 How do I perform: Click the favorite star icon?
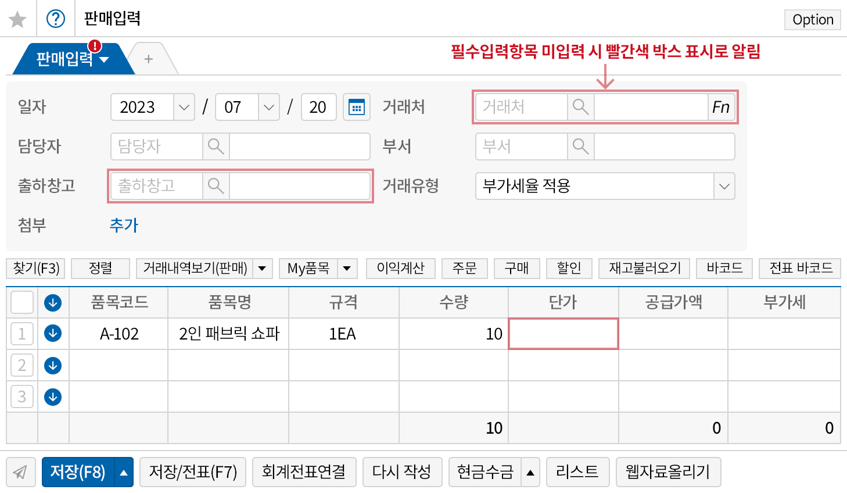pos(17,19)
